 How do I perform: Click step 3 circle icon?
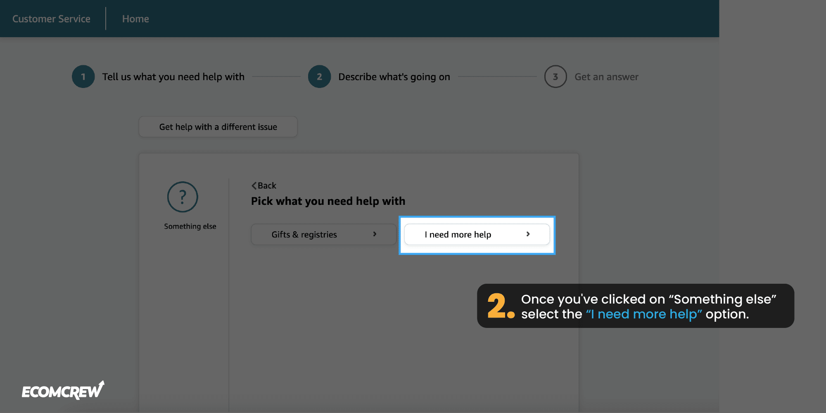(555, 76)
